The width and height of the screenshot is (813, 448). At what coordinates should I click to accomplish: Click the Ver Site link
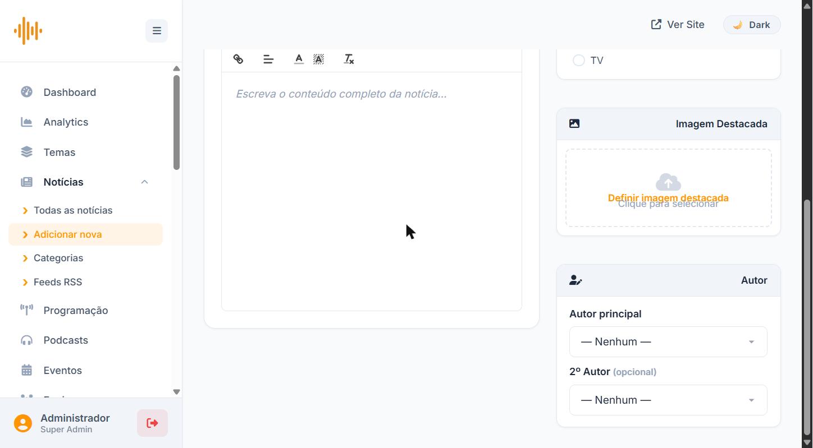coord(678,24)
